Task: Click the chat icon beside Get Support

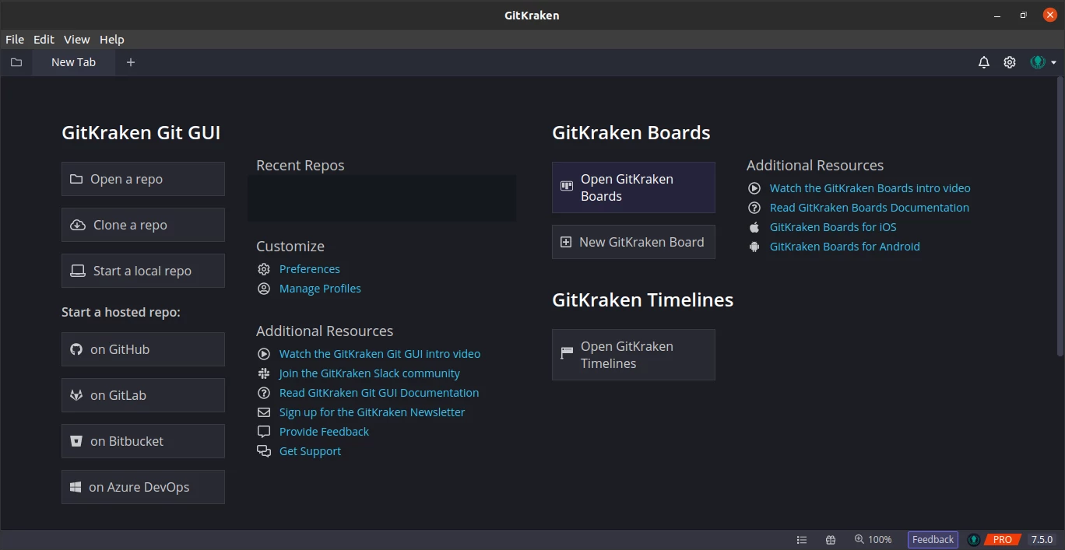Action: tap(264, 451)
